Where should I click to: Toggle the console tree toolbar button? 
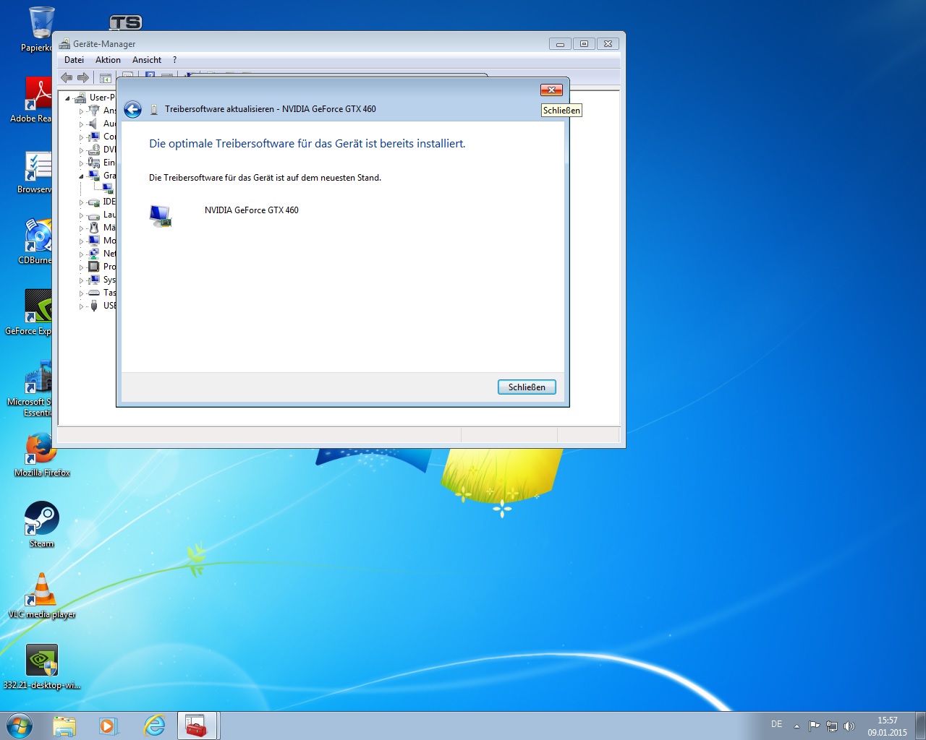(x=106, y=78)
